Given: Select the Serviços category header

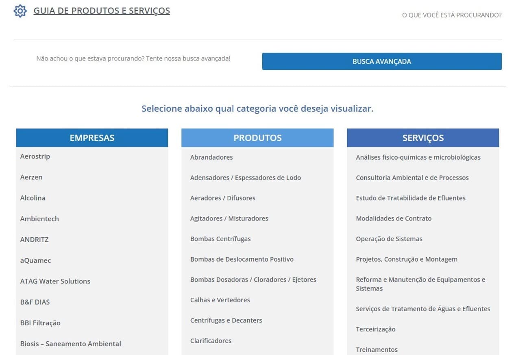Looking at the screenshot, I should [x=423, y=138].
